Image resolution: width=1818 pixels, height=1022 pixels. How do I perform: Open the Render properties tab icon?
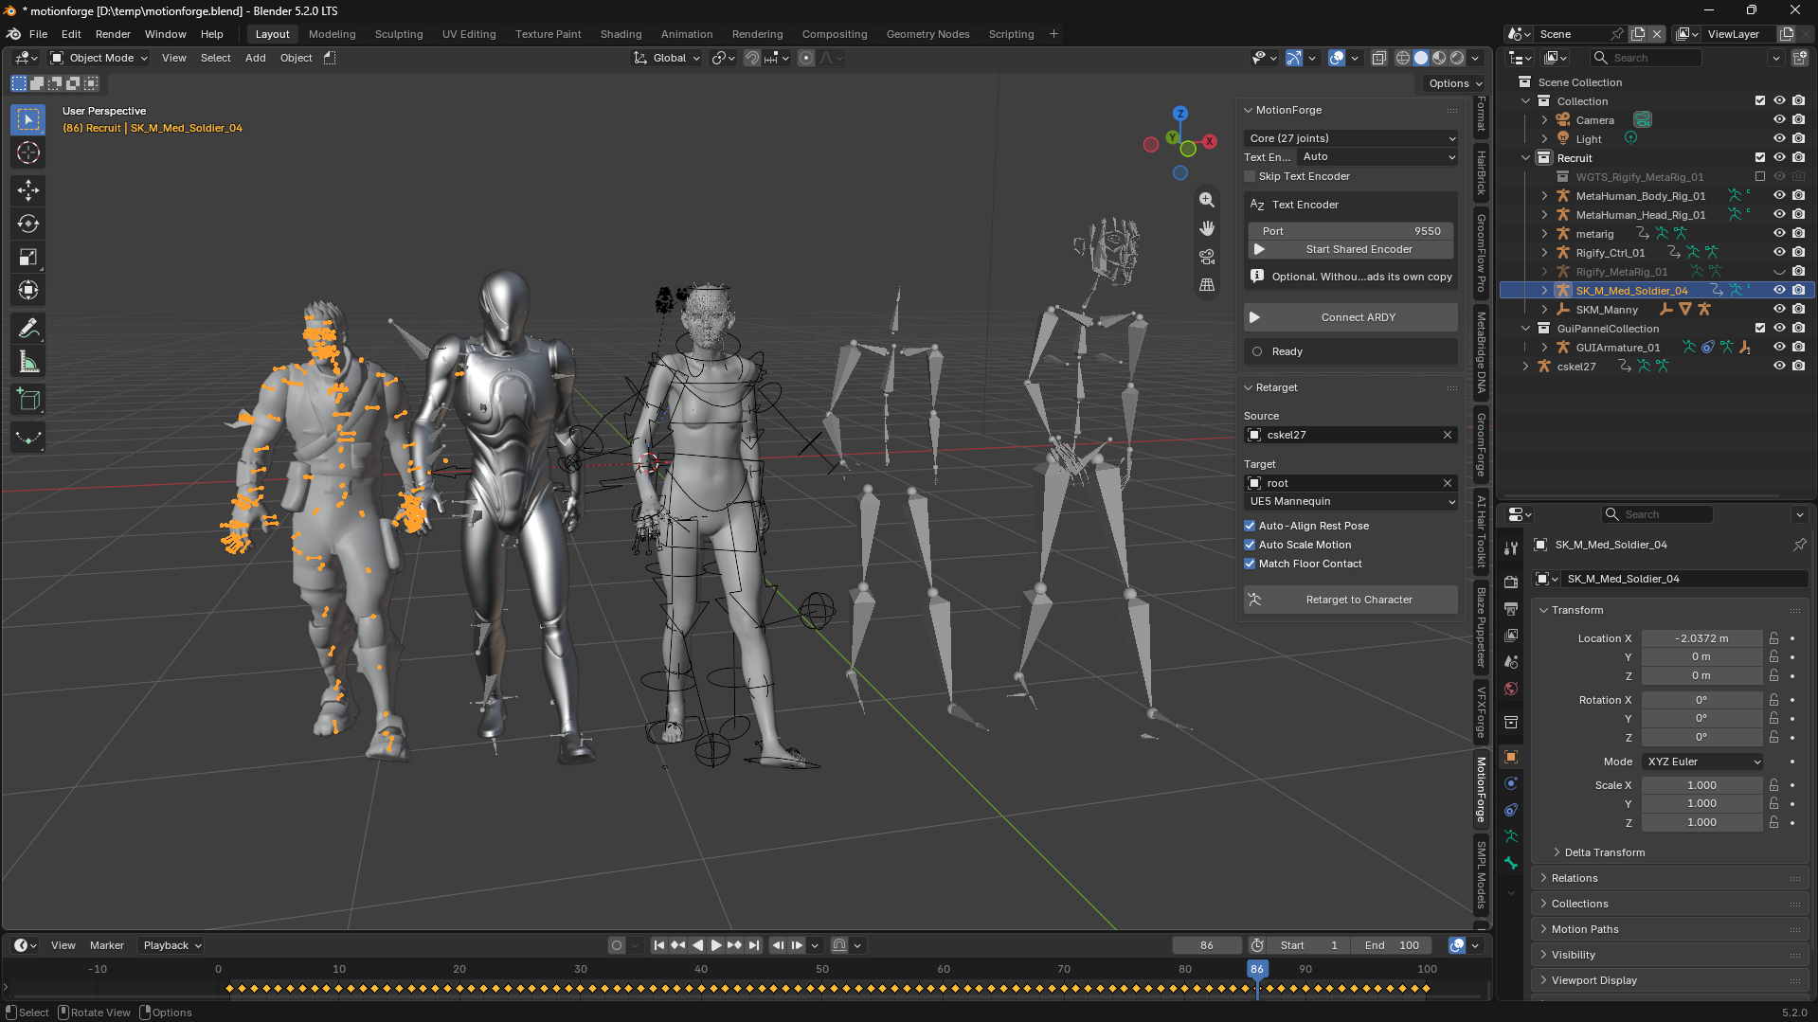(x=1511, y=582)
